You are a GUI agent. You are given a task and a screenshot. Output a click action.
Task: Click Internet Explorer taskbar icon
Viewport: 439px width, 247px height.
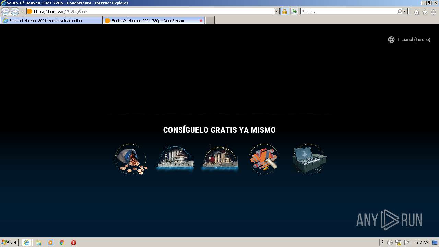(27, 243)
